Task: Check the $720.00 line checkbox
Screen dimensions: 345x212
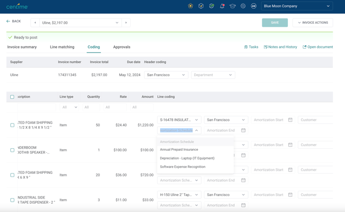Action: [x=12, y=175]
